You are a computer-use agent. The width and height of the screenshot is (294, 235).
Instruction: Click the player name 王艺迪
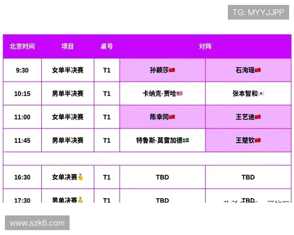[x=245, y=117]
